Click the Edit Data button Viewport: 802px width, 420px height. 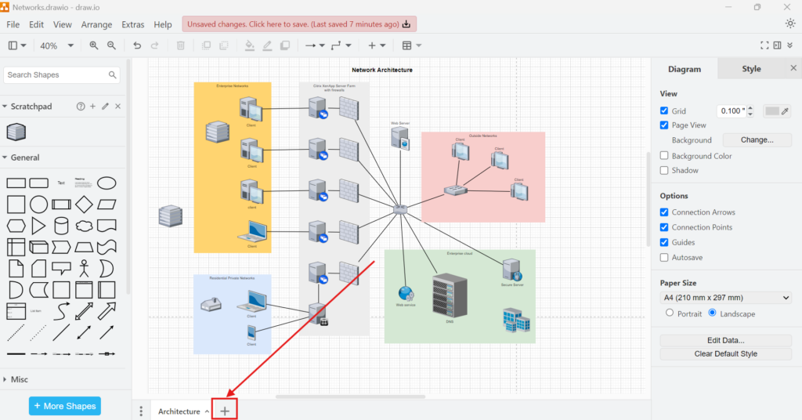[726, 340]
